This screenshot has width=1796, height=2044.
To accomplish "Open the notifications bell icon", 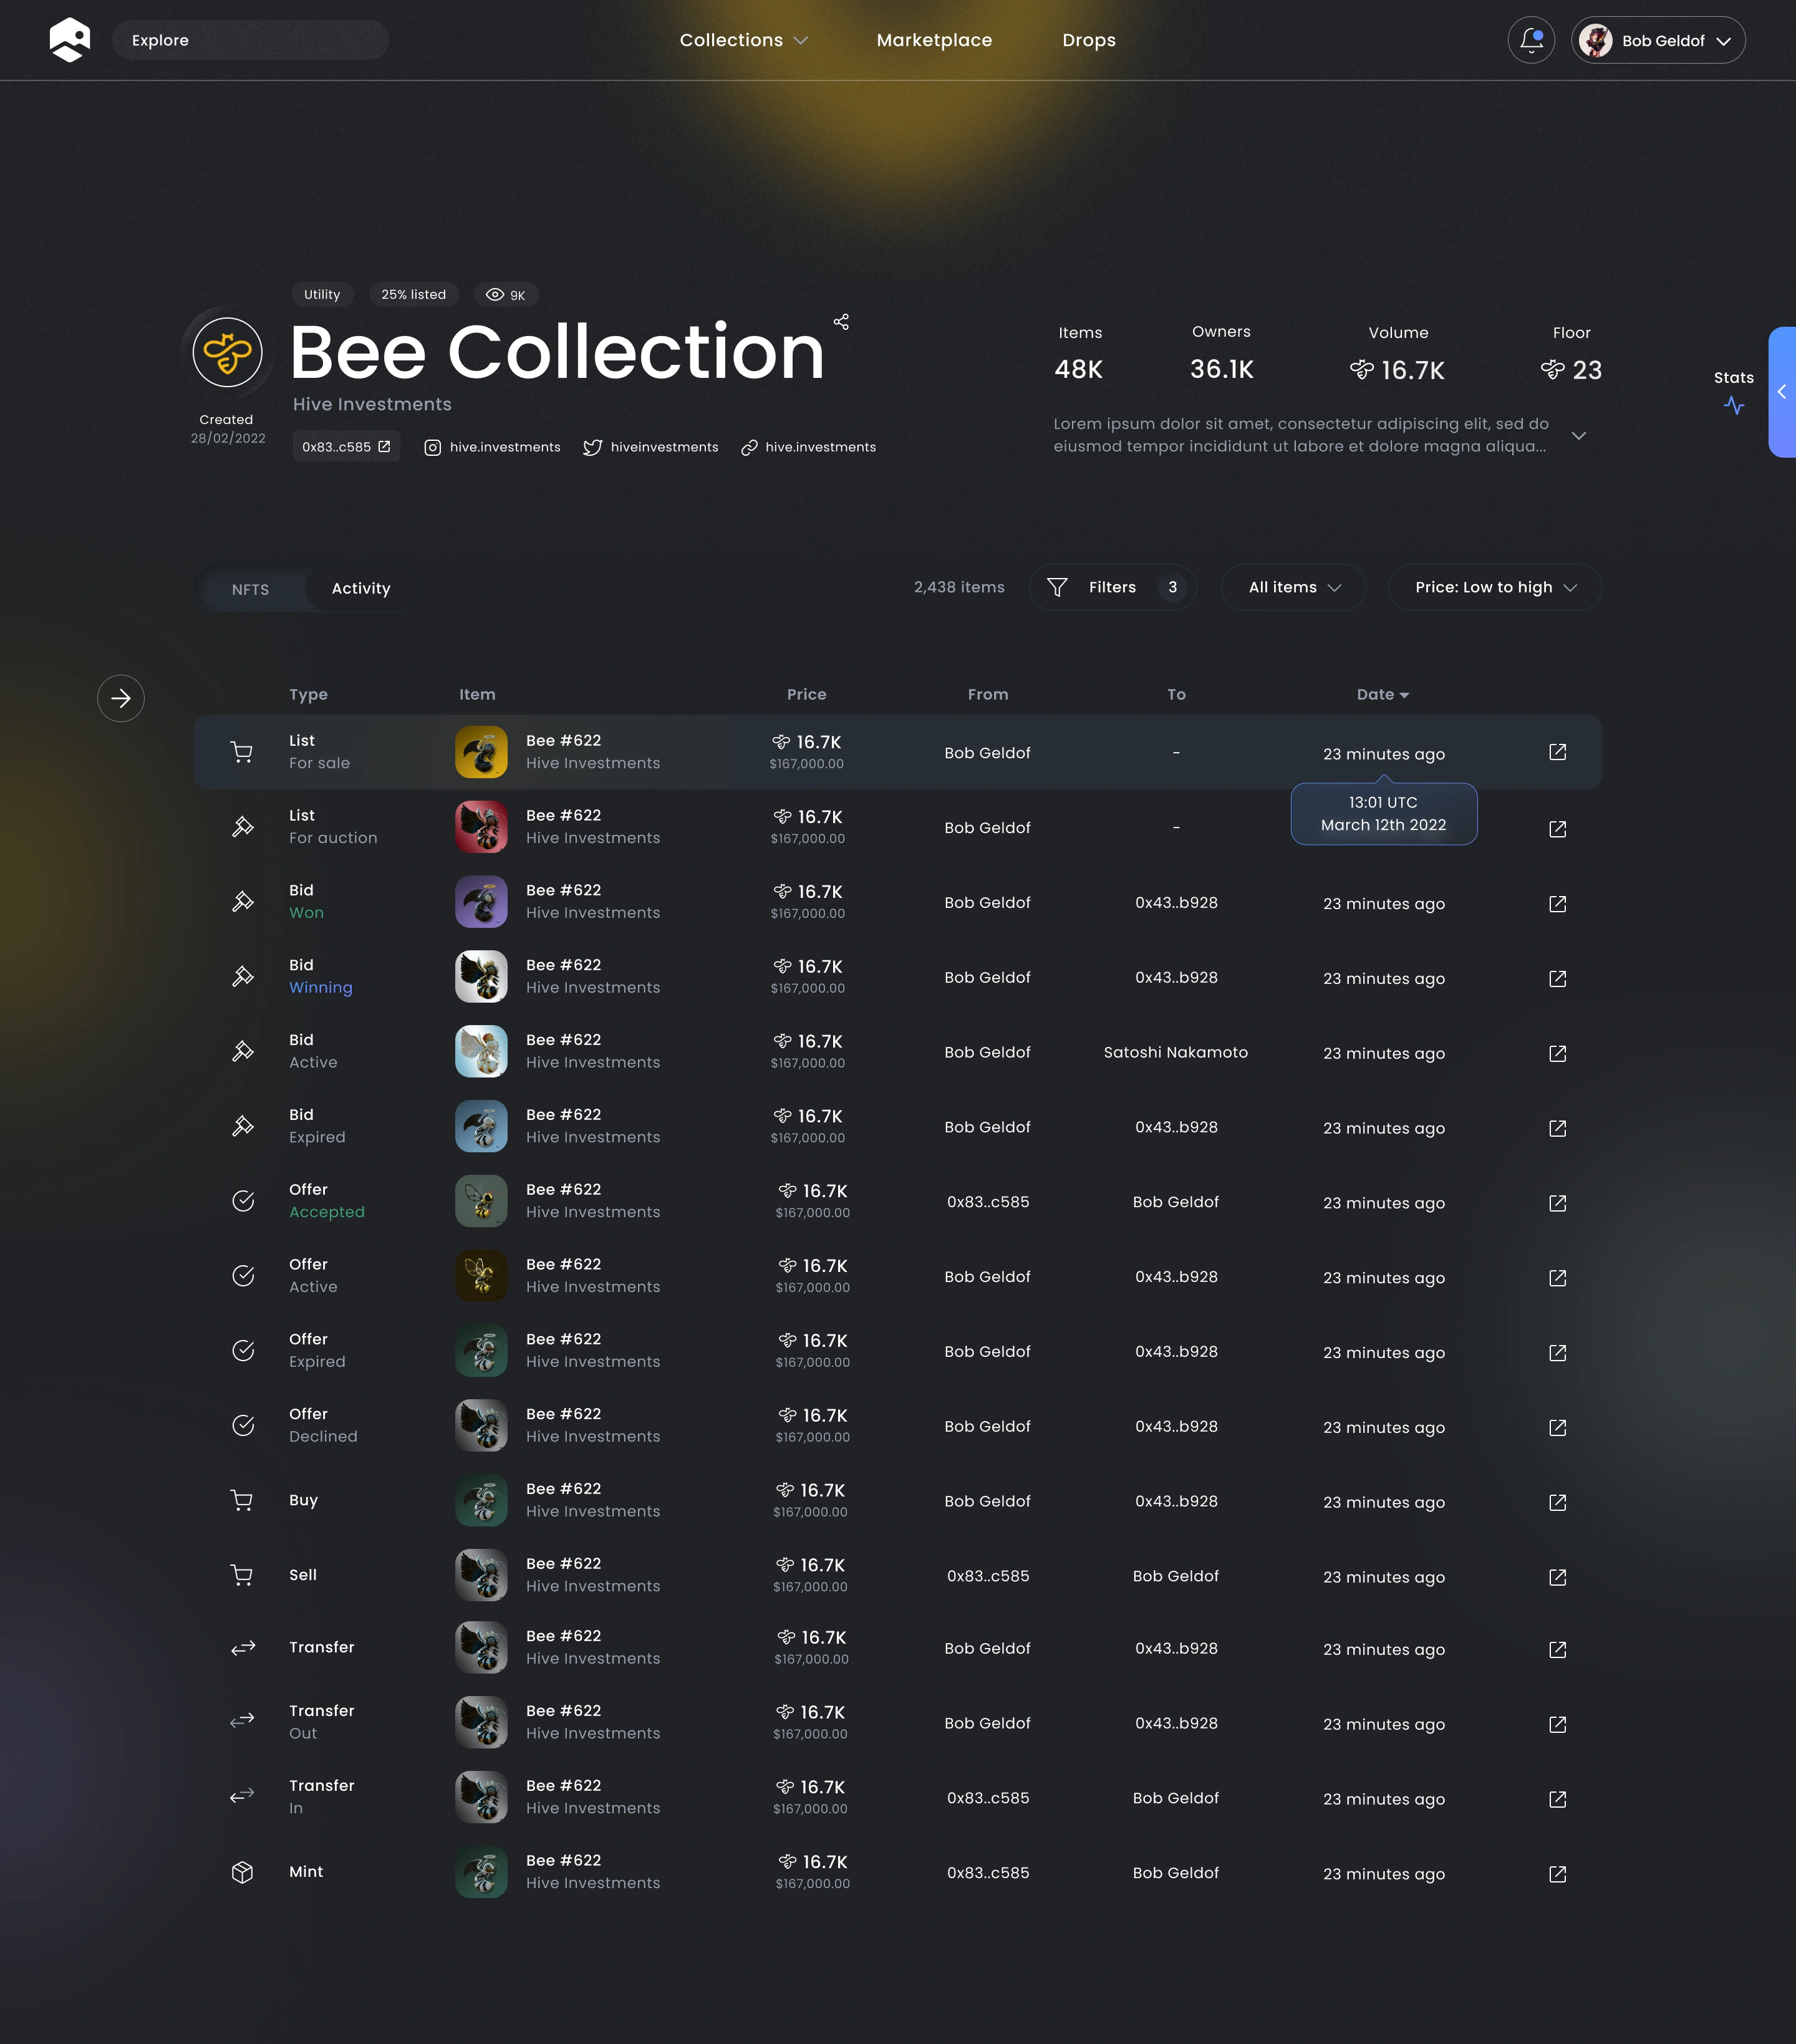I will tap(1531, 40).
